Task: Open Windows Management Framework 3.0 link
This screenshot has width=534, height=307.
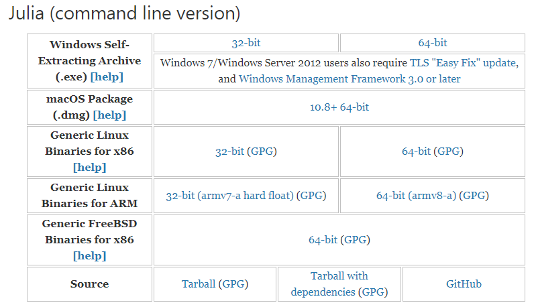Action: tap(349, 79)
